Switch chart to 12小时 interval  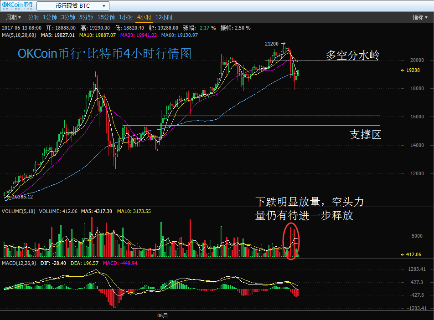click(164, 17)
